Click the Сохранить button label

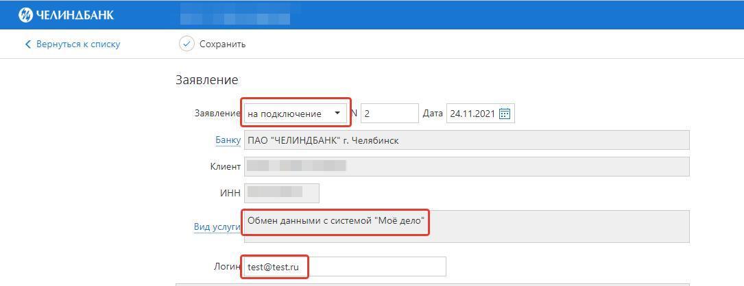point(223,44)
